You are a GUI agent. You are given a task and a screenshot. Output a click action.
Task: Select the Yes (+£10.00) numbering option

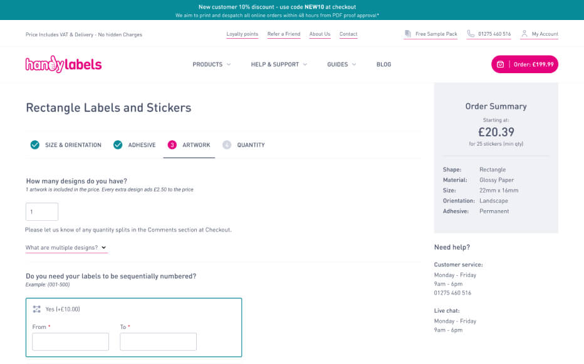63,309
